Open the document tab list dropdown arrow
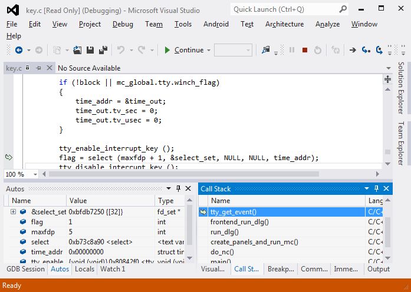Image resolution: width=411 pixels, height=292 pixels. point(389,68)
